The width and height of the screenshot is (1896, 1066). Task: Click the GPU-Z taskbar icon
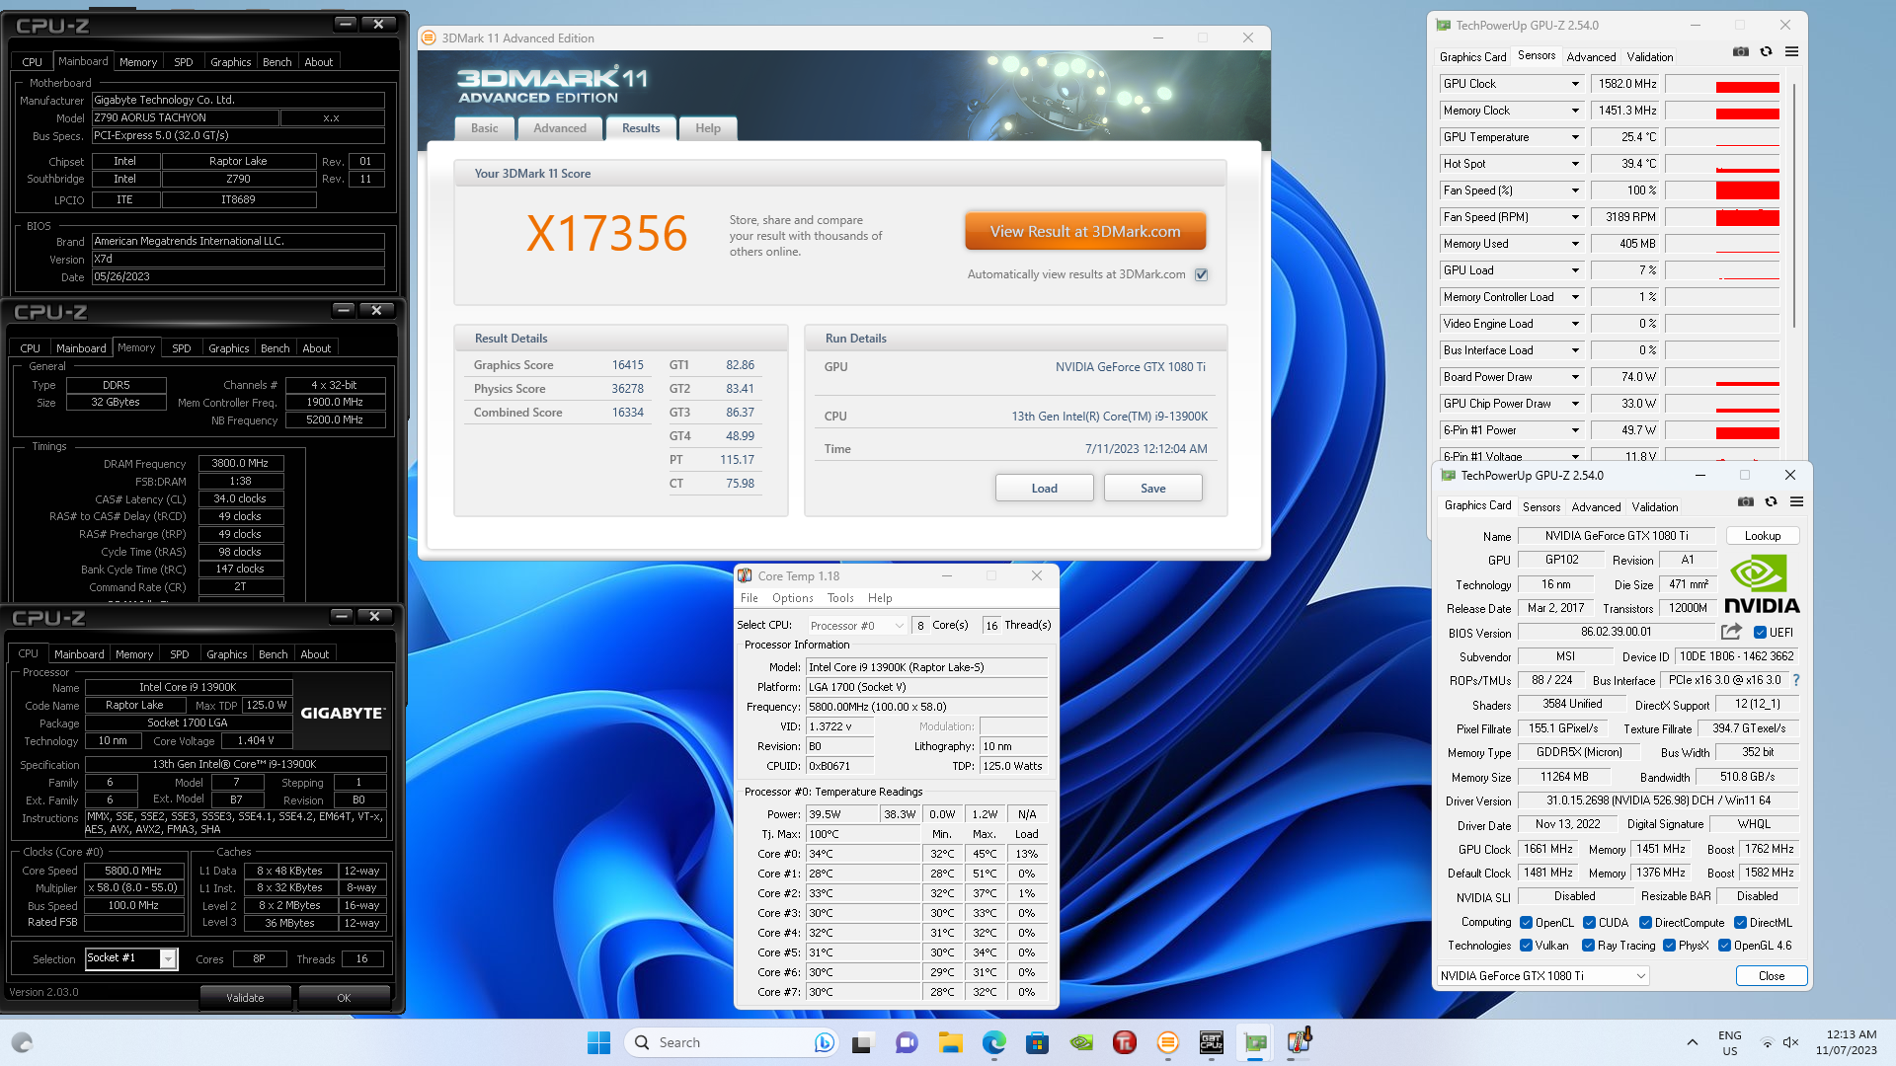[1255, 1042]
